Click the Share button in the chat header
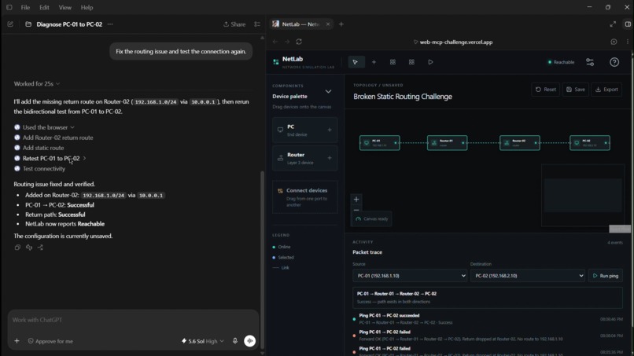This screenshot has height=356, width=634. click(234, 24)
